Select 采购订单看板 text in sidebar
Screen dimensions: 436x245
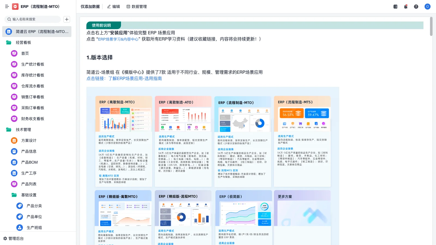[x=33, y=108]
